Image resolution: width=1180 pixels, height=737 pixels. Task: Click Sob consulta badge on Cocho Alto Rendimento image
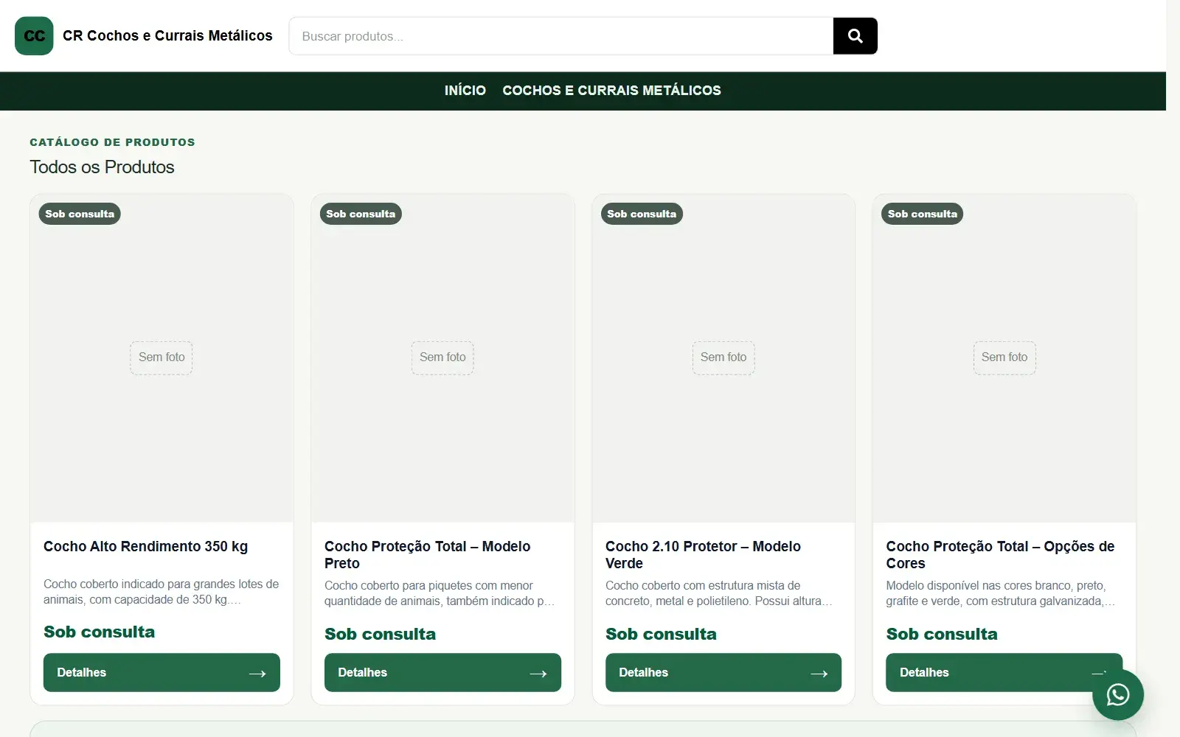click(80, 214)
